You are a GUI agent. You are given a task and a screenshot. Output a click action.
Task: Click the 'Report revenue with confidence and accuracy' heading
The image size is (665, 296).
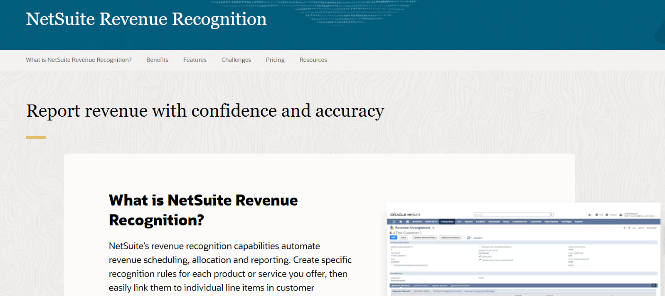[205, 111]
